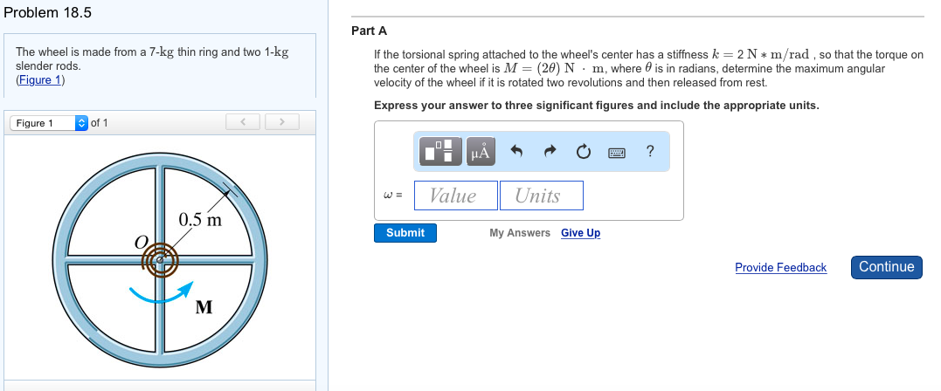Redo the answer edit
The image size is (941, 391).
pos(549,152)
